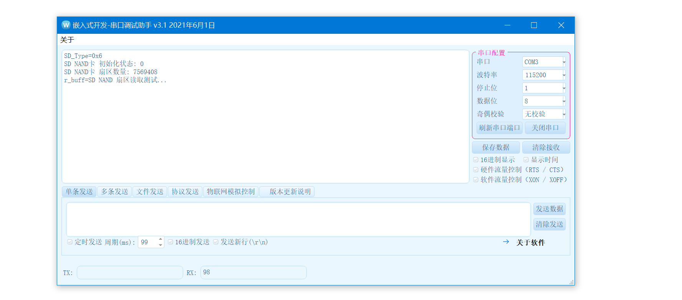Switch to the 多条发送 tab
The image size is (682, 300).
tap(114, 192)
